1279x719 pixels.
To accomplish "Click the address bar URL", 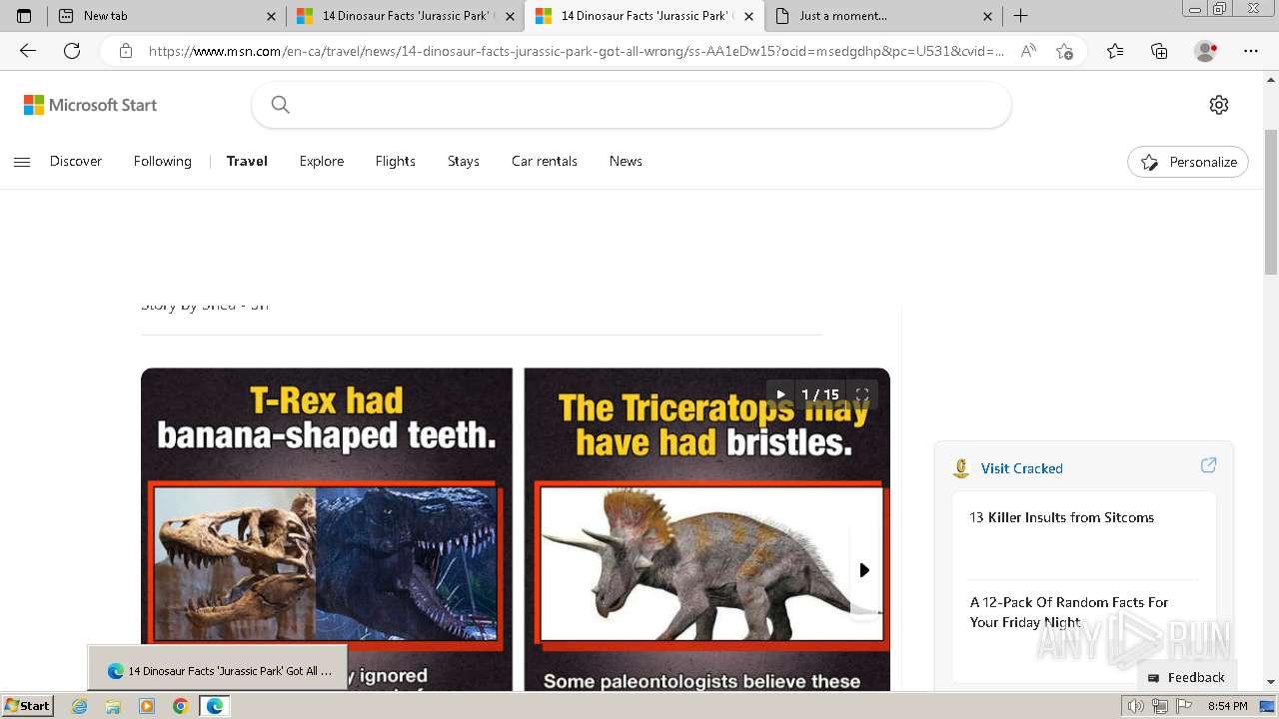I will [x=577, y=51].
